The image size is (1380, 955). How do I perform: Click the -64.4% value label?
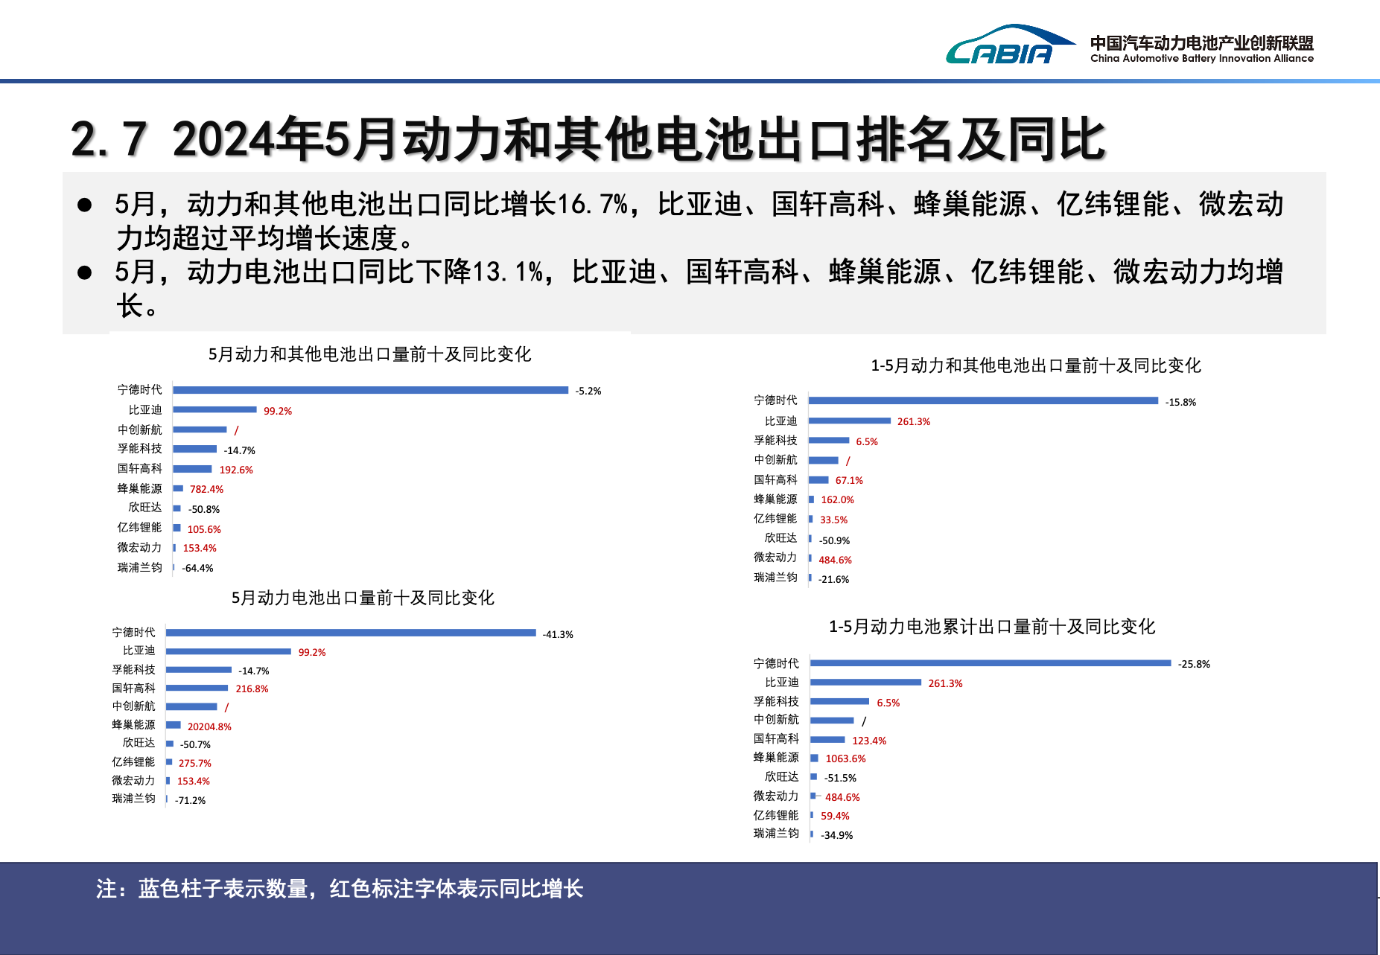point(197,568)
